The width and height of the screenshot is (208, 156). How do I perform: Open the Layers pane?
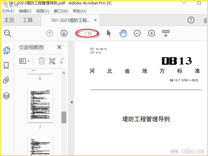click(6, 96)
